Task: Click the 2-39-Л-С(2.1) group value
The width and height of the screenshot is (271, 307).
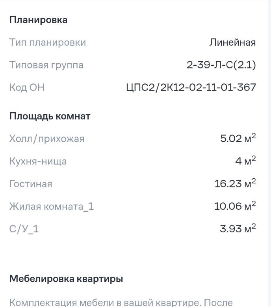Action: pos(221,65)
